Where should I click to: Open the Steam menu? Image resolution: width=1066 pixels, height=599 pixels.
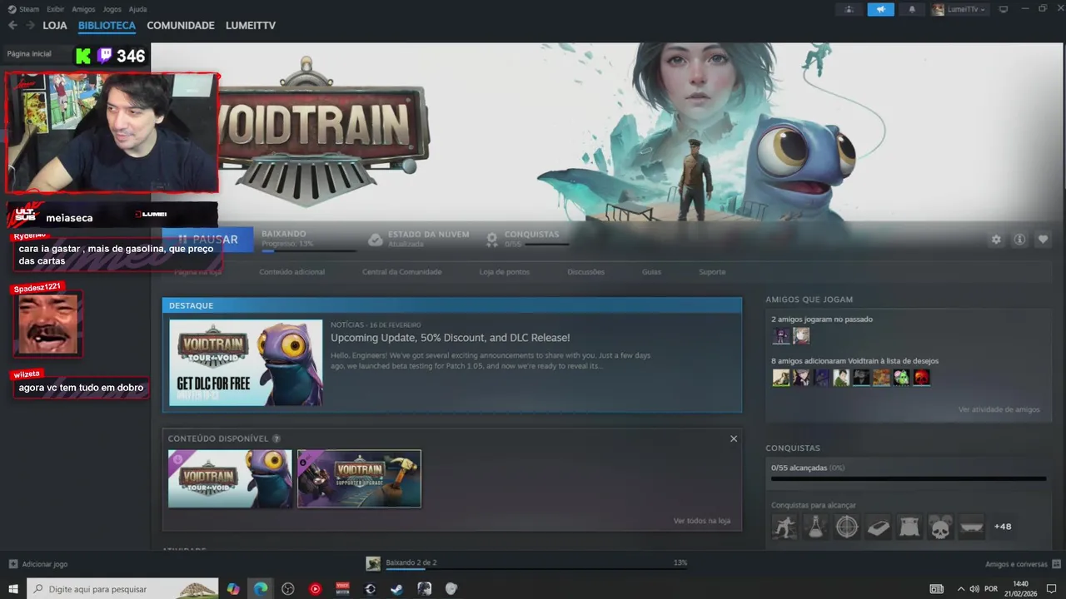tap(23, 9)
